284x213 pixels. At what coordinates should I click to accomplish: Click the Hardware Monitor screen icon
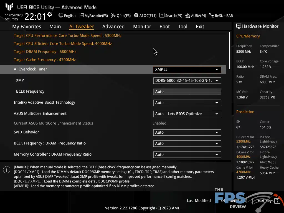tap(239, 26)
